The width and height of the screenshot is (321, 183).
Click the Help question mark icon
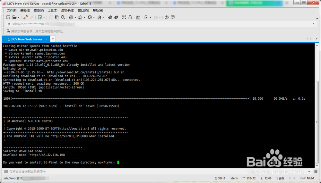point(167,17)
